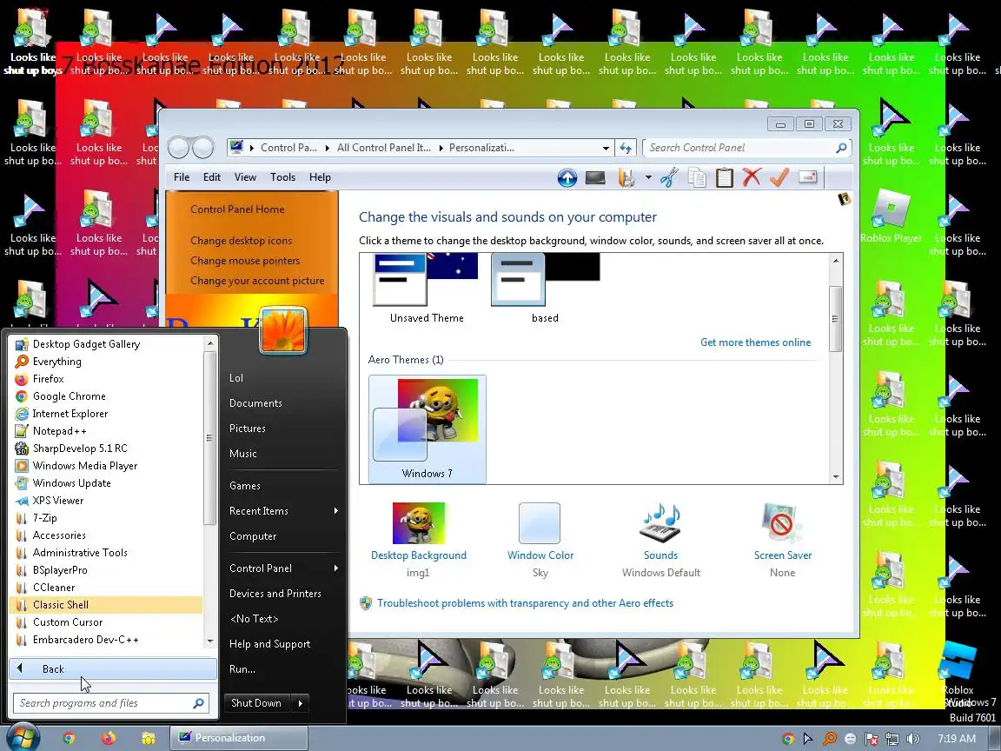Open the Edit menu
Viewport: 1001px width, 751px height.
click(212, 177)
